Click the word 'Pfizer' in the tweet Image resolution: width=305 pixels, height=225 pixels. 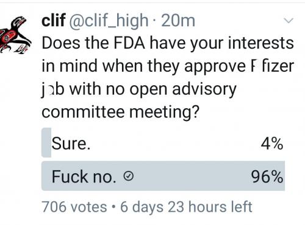click(x=272, y=66)
